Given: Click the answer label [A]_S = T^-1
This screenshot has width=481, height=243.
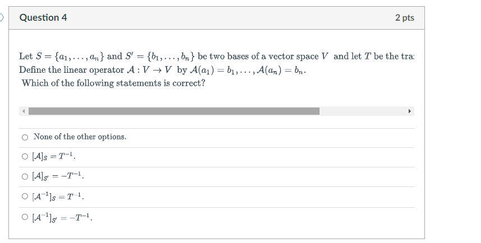Looking at the screenshot, I should coord(54,156).
